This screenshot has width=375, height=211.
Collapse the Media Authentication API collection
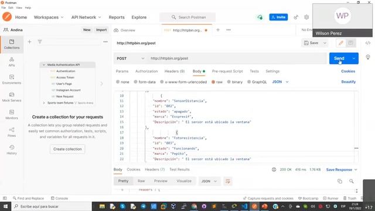tap(44, 65)
